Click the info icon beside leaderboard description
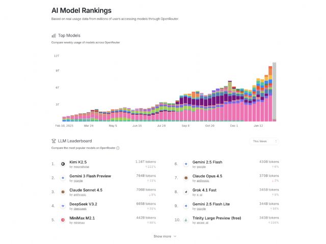 (x=118, y=148)
